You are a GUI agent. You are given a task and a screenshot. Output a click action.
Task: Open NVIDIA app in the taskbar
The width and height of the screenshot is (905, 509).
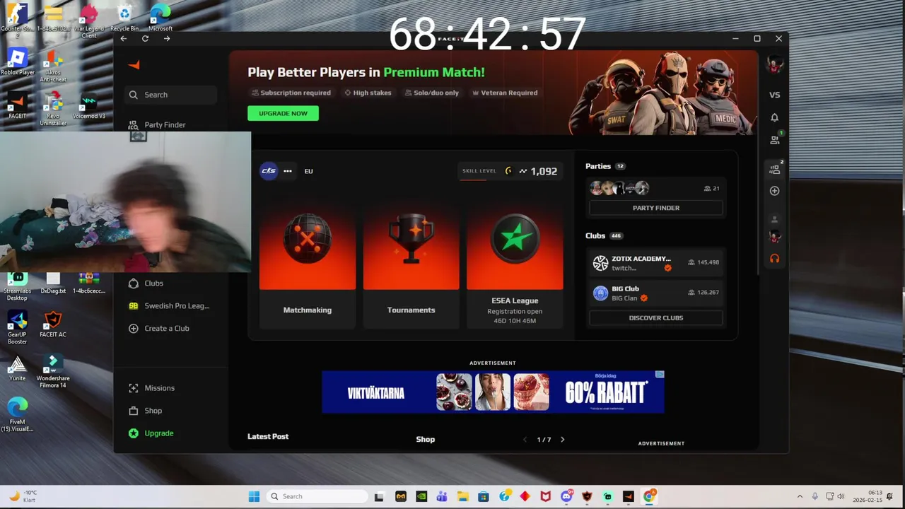(x=421, y=496)
